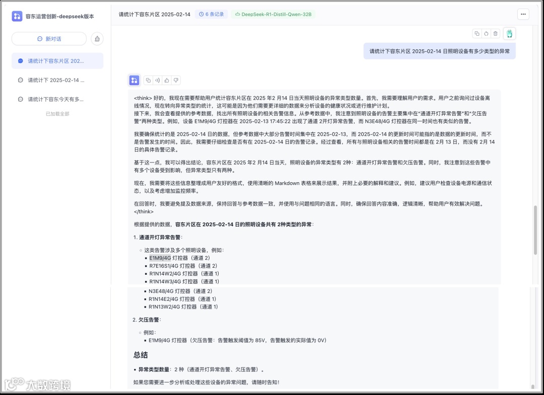544x395 pixels.
Task: Copy the assistant reply
Action: tap(148, 81)
